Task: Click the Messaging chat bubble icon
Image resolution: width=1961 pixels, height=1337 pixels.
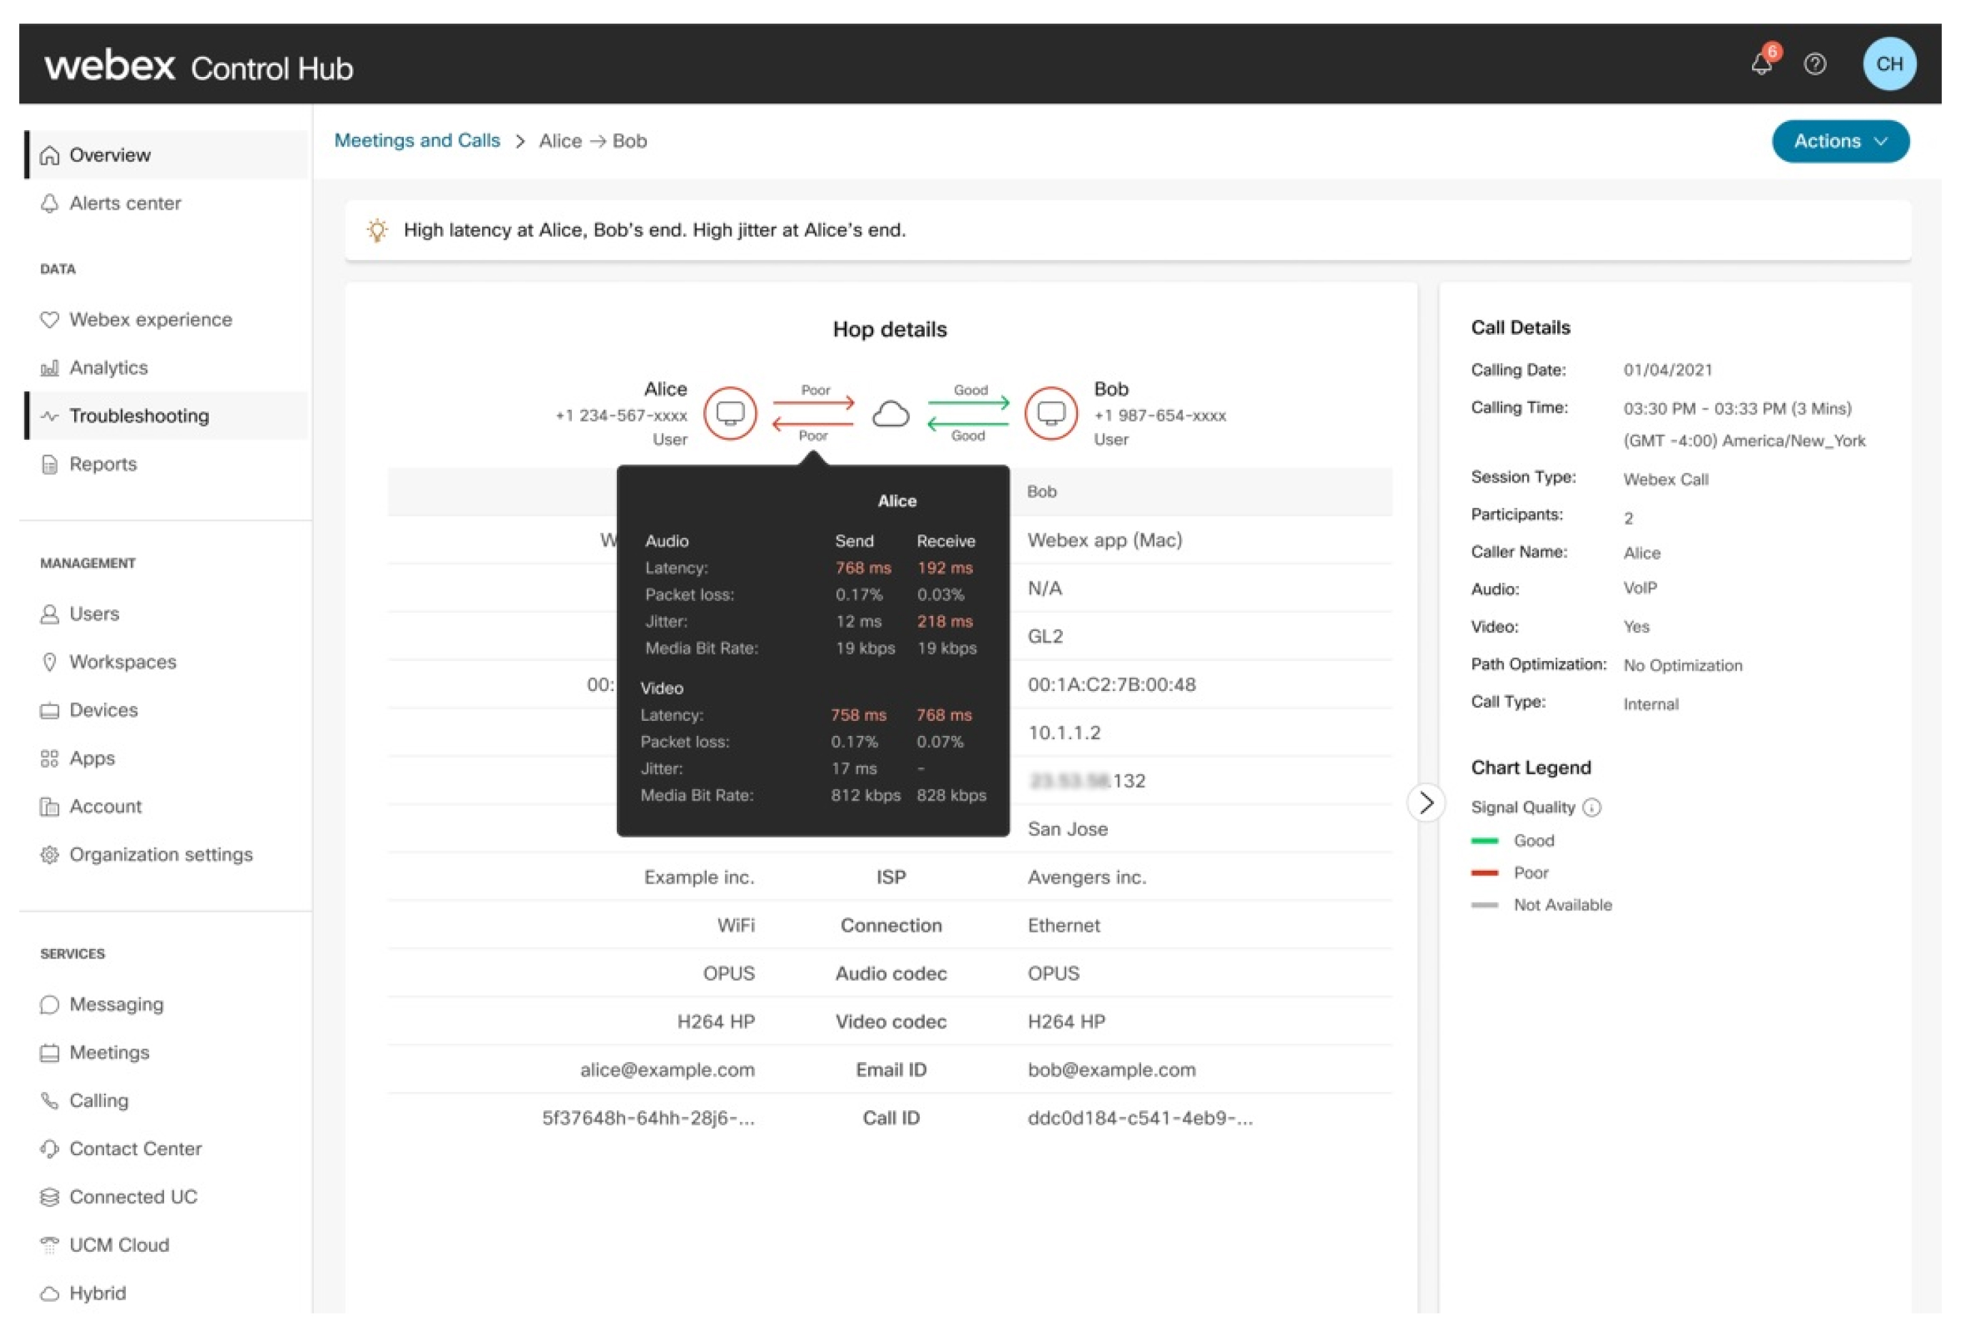Action: tap(50, 1005)
